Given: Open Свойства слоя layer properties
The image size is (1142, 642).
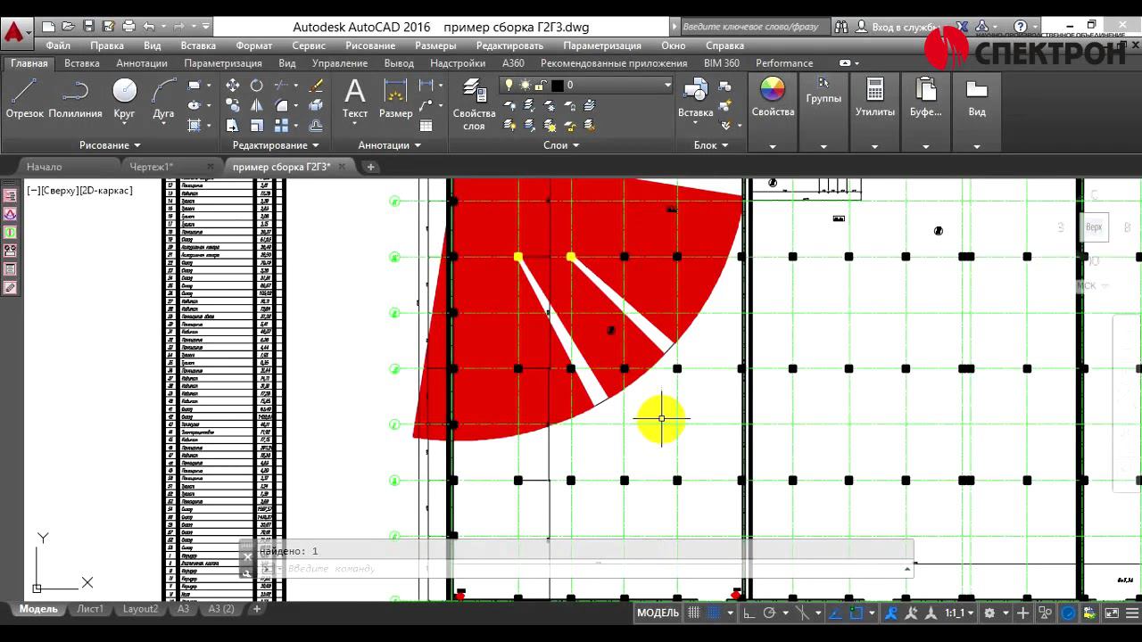Looking at the screenshot, I should click(474, 104).
